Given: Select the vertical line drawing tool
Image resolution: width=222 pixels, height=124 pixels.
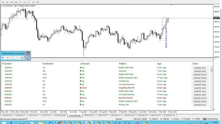Looking at the screenshot, I should pos(13,58).
